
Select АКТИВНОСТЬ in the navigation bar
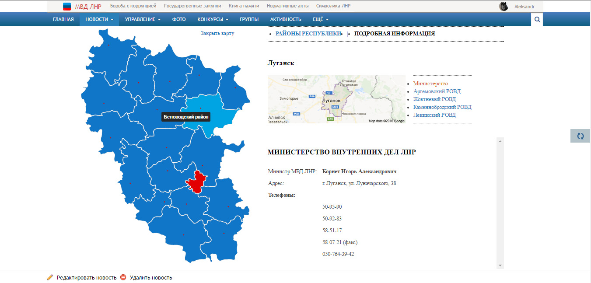pyautogui.click(x=286, y=19)
